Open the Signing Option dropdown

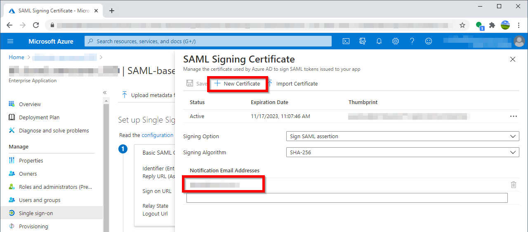pos(402,136)
